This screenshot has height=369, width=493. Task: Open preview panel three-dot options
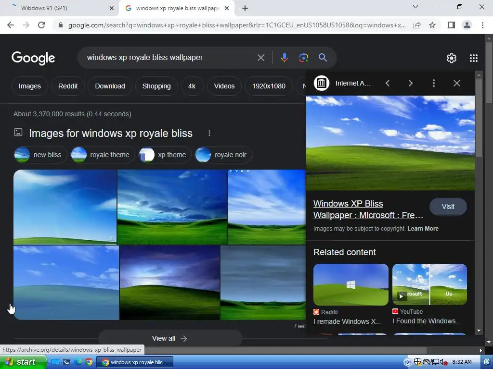(434, 83)
